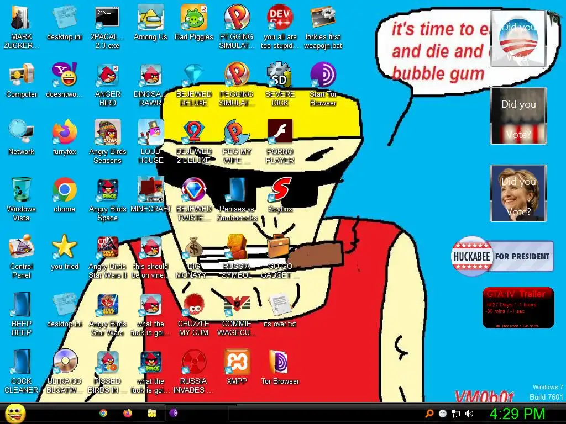Open 'this should be on vine' icon
The height and width of the screenshot is (424, 566).
tap(150, 257)
